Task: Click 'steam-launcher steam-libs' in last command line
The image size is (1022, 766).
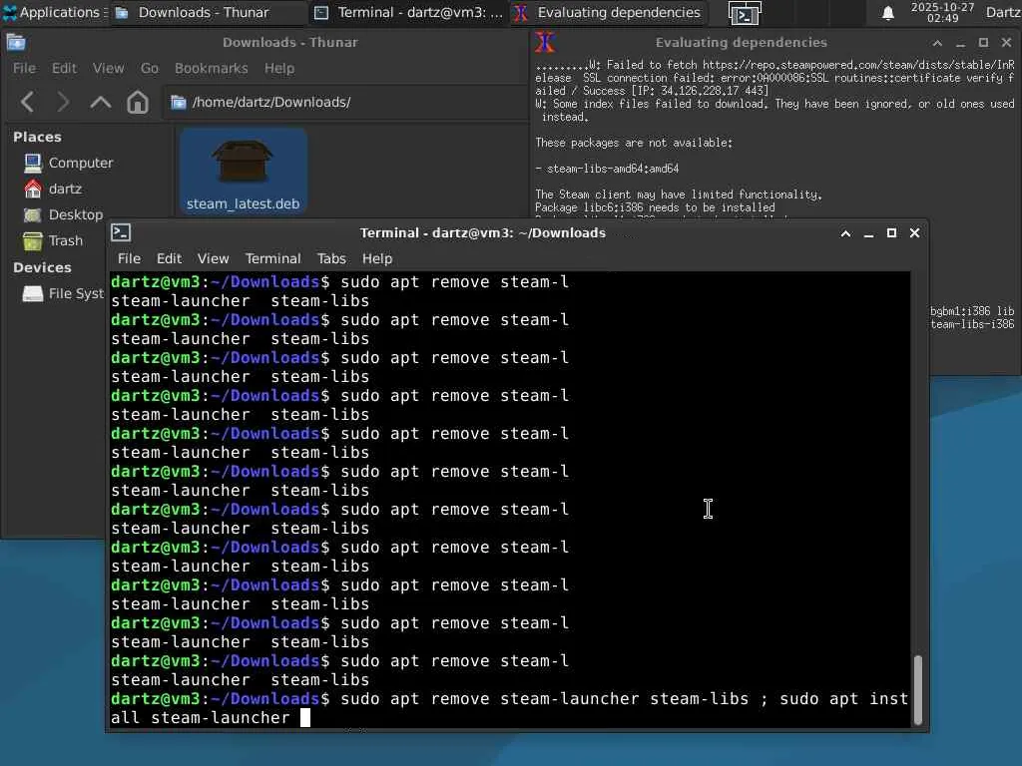Action: (x=625, y=699)
